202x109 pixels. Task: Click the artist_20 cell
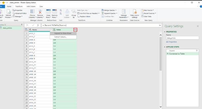[x=41, y=93]
